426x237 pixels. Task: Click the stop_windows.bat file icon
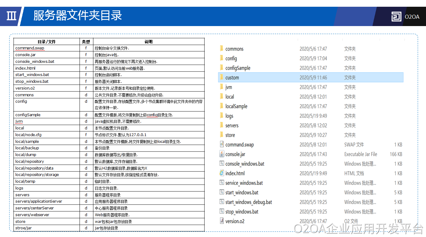point(222,211)
